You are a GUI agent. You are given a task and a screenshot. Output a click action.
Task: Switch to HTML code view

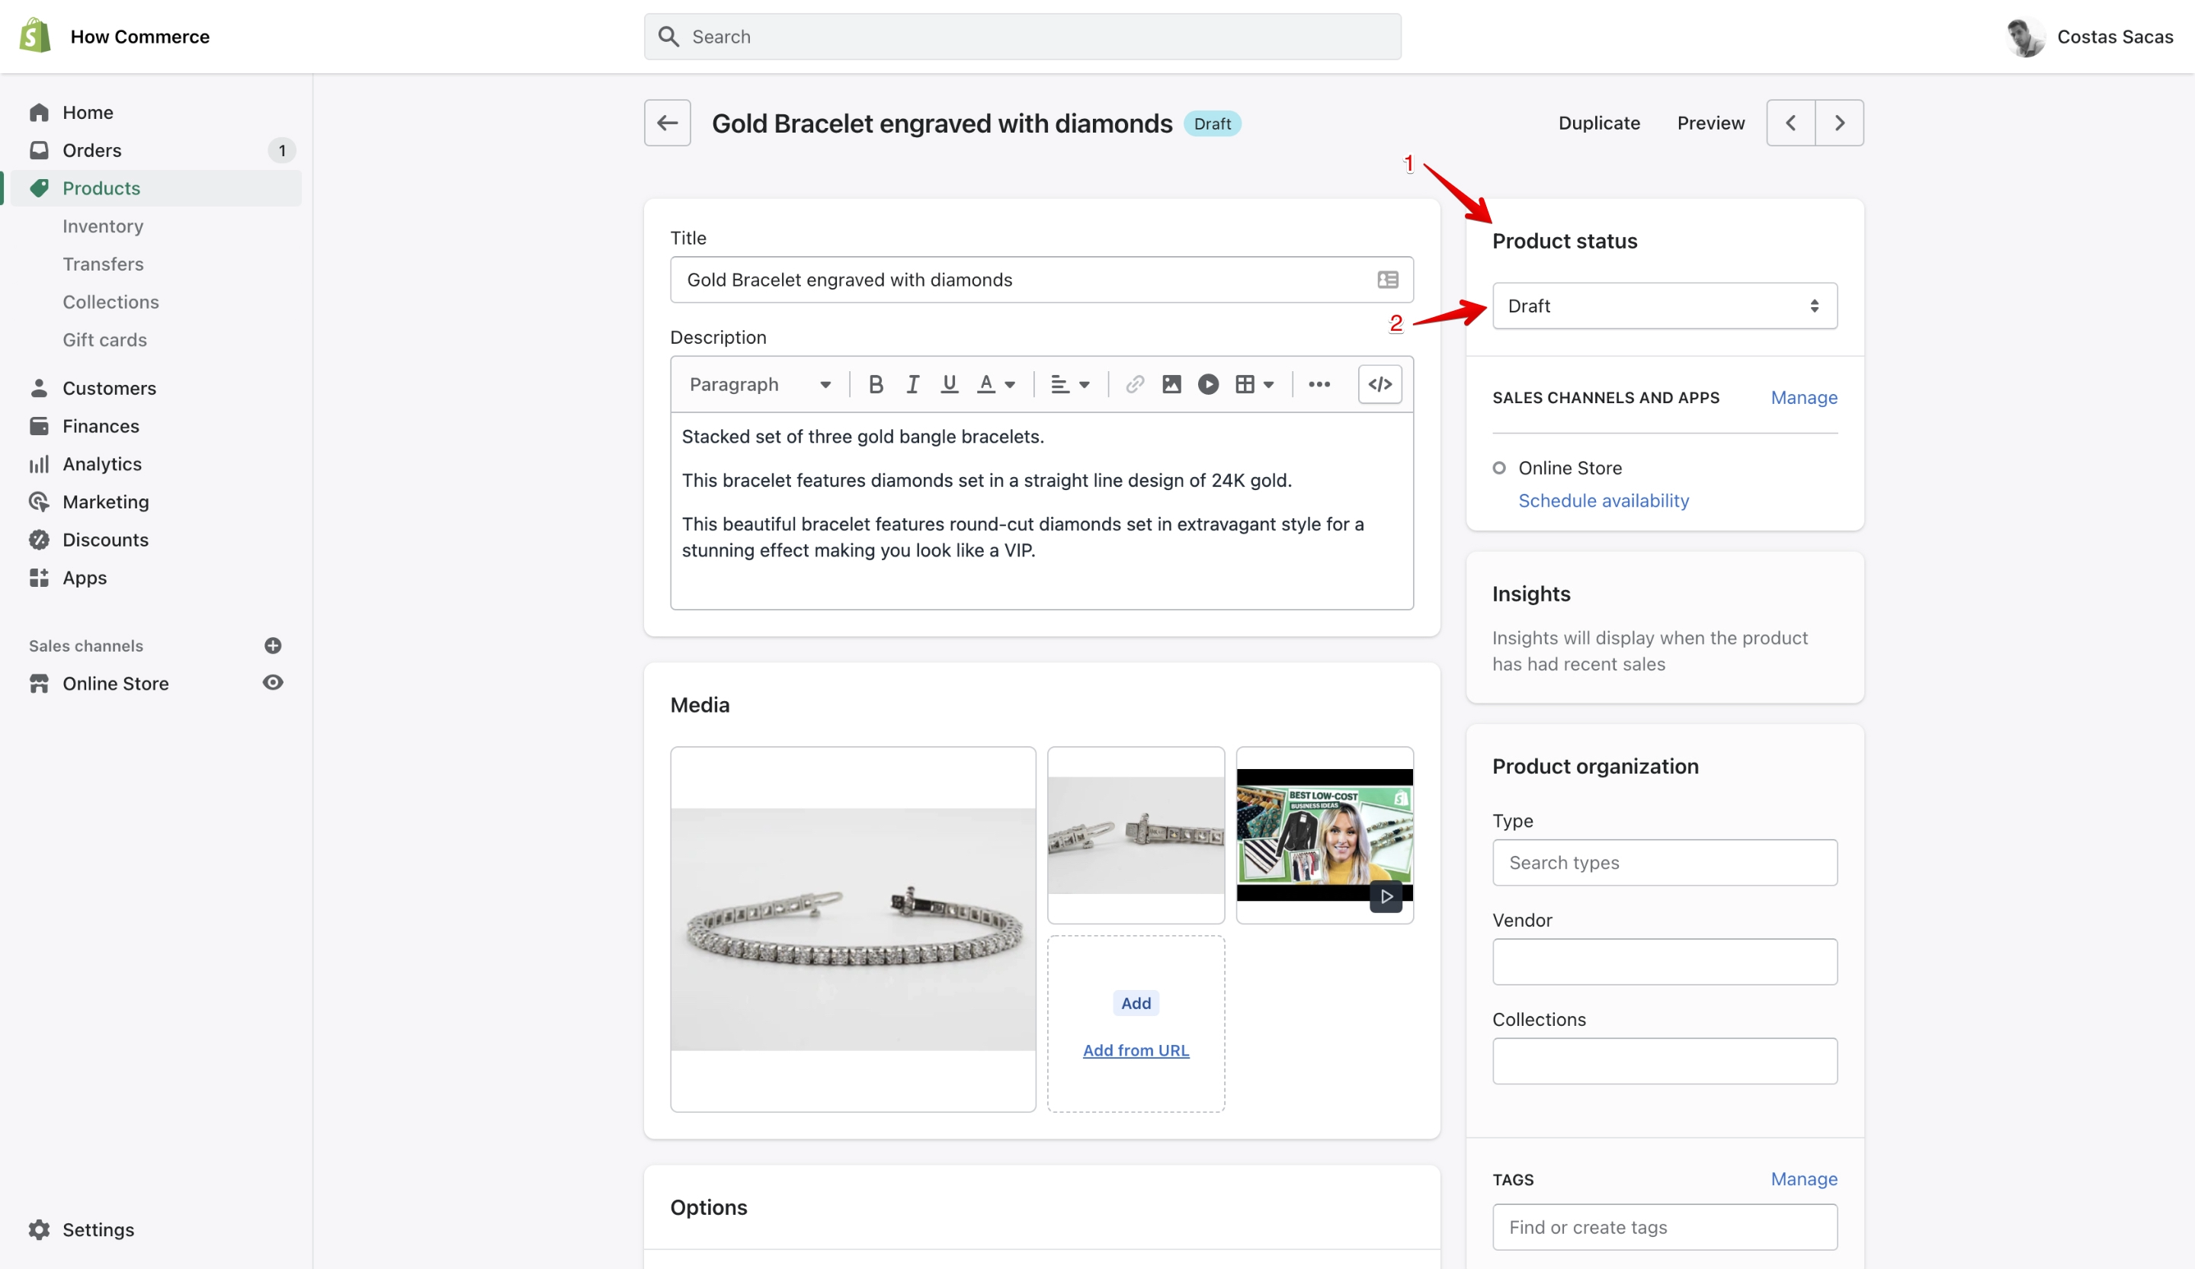point(1379,384)
